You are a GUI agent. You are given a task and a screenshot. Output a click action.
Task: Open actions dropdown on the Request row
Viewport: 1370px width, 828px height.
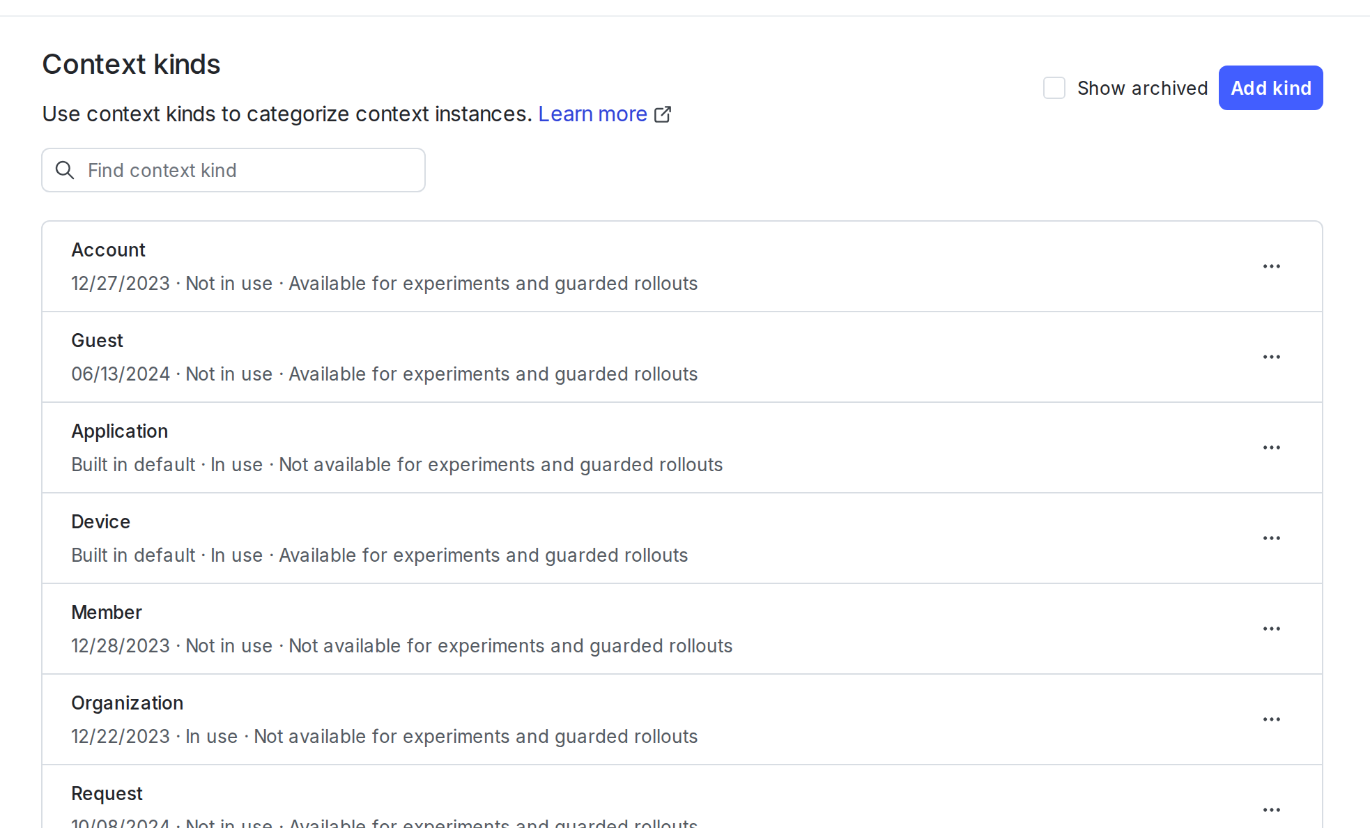click(x=1271, y=809)
